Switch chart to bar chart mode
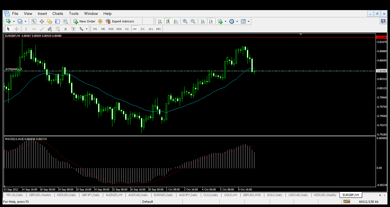Screen dimensions: 390x207 pos(160,21)
